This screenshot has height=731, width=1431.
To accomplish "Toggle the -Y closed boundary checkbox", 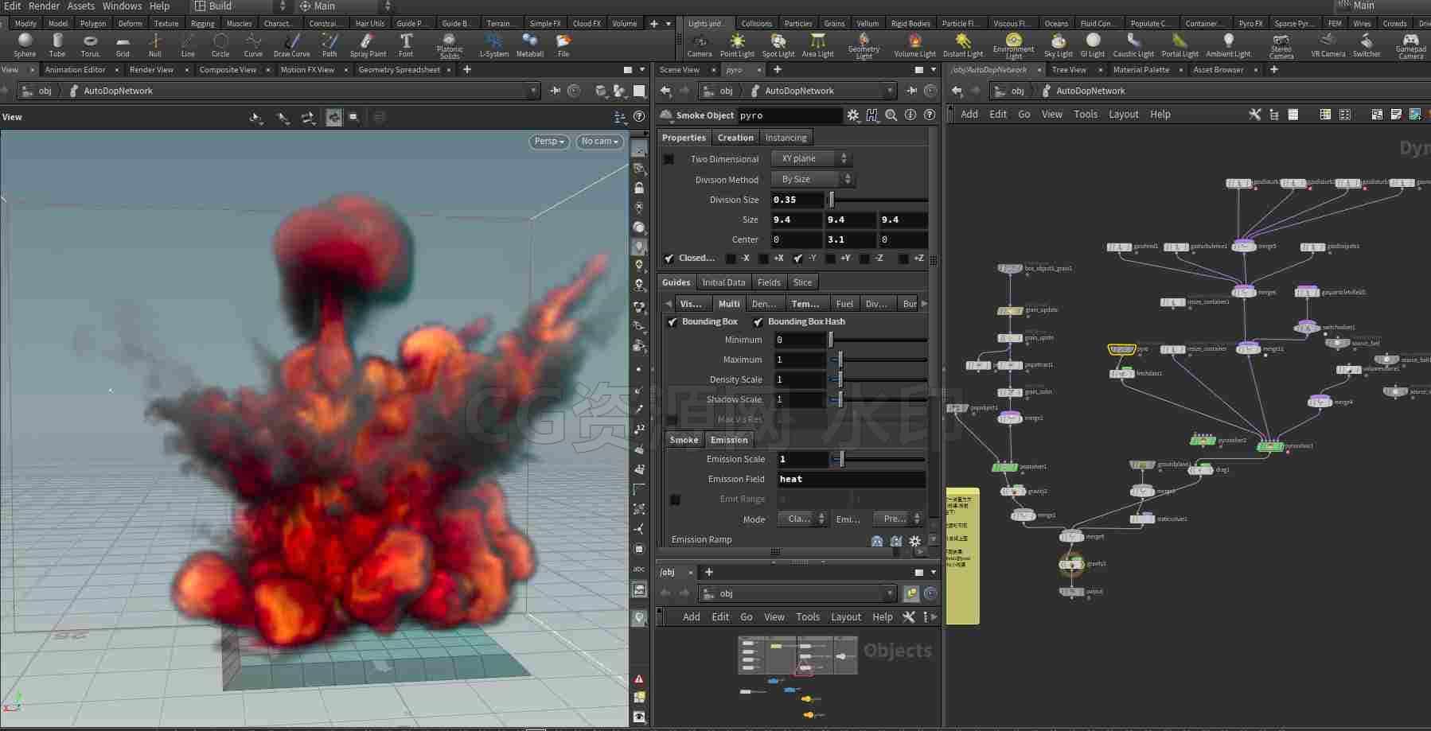I will coord(797,259).
